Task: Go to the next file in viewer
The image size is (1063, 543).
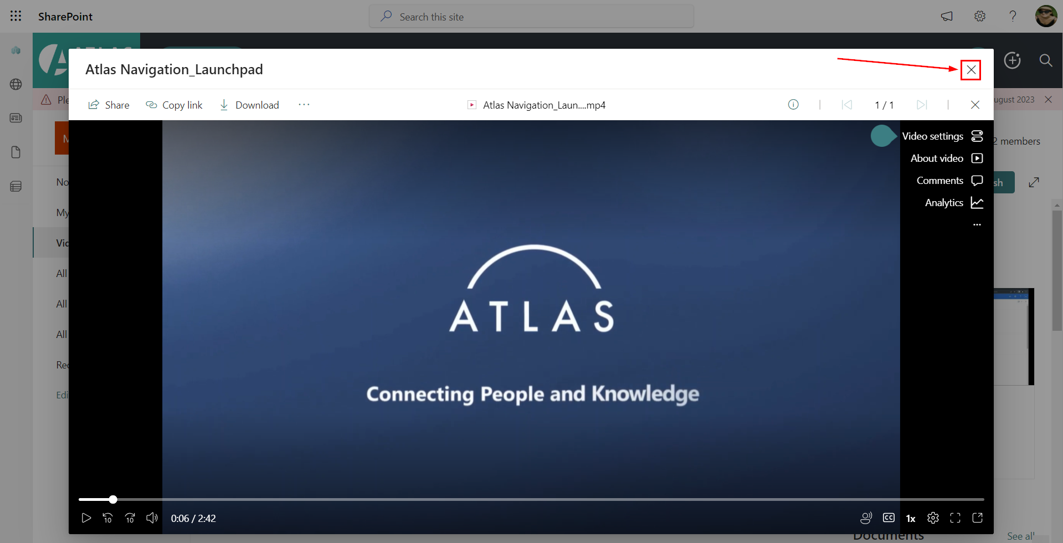Action: 922,105
